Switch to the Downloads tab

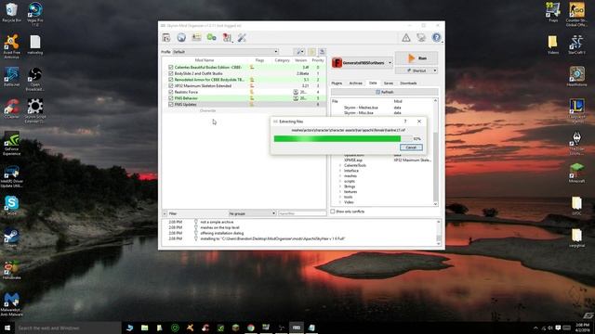pyautogui.click(x=408, y=83)
